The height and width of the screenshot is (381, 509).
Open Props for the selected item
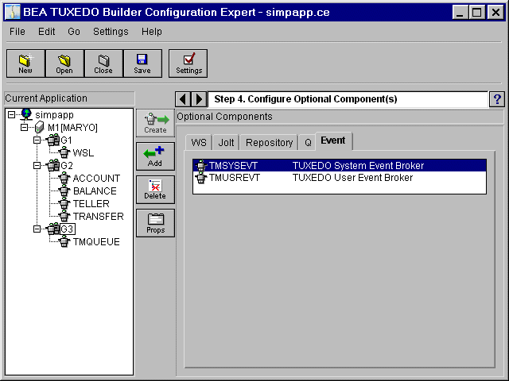(156, 223)
